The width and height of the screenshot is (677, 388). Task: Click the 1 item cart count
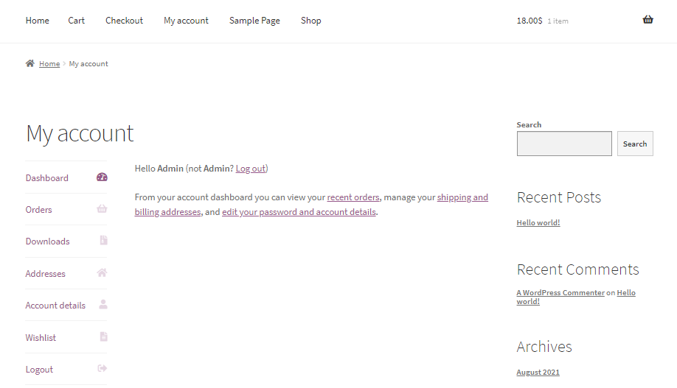(558, 21)
